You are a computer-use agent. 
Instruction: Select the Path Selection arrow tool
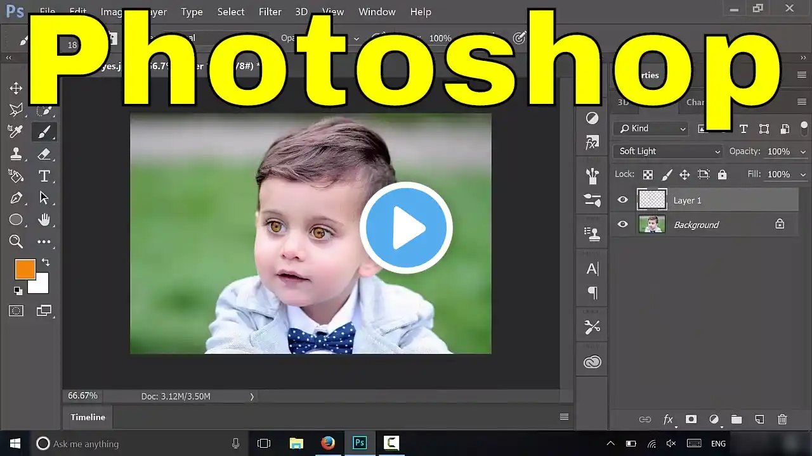coord(44,198)
